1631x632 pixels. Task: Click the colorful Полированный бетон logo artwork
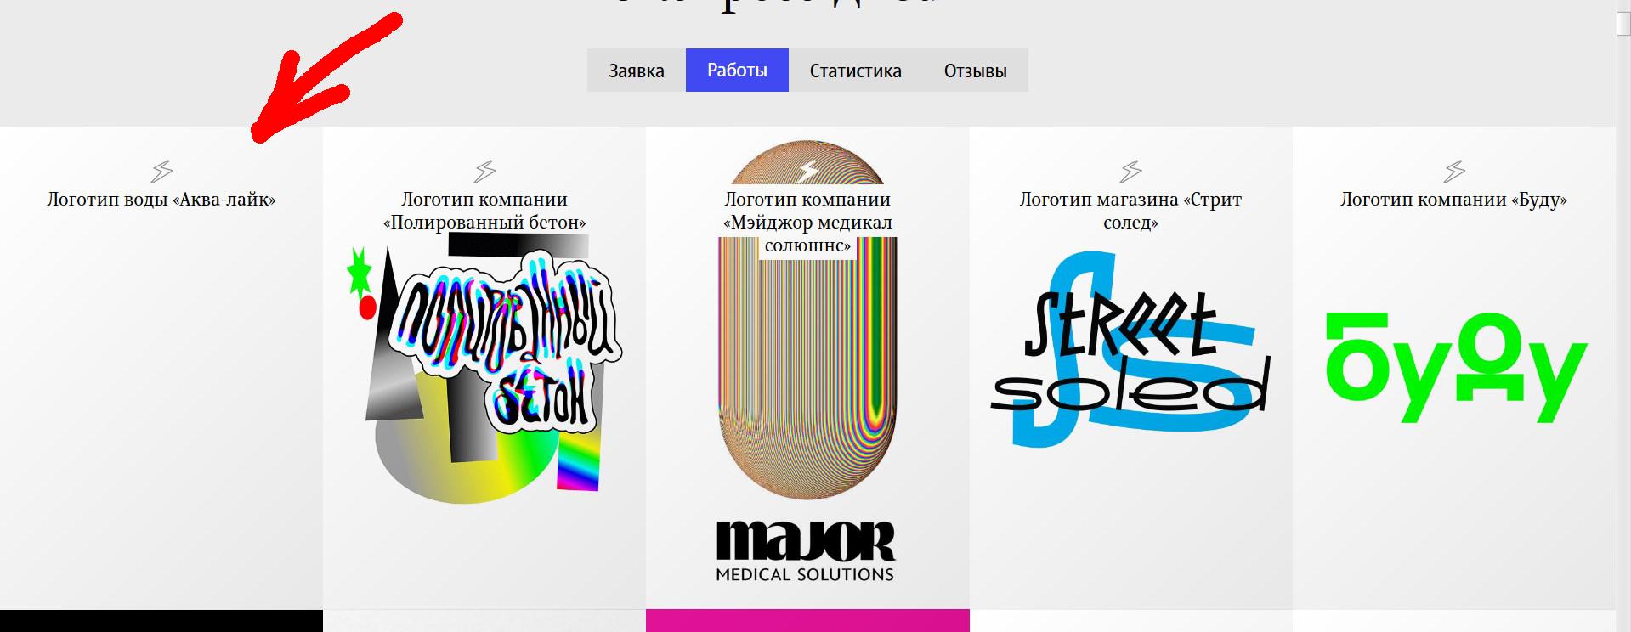[x=485, y=370]
